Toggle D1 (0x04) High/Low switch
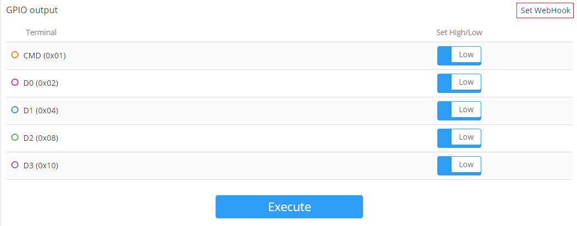The width and height of the screenshot is (577, 226). tap(459, 111)
